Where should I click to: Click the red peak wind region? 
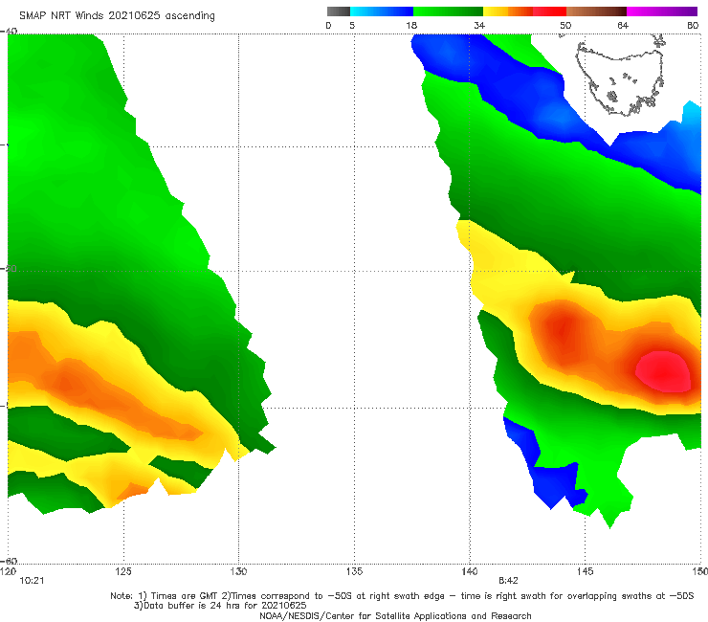(x=663, y=371)
